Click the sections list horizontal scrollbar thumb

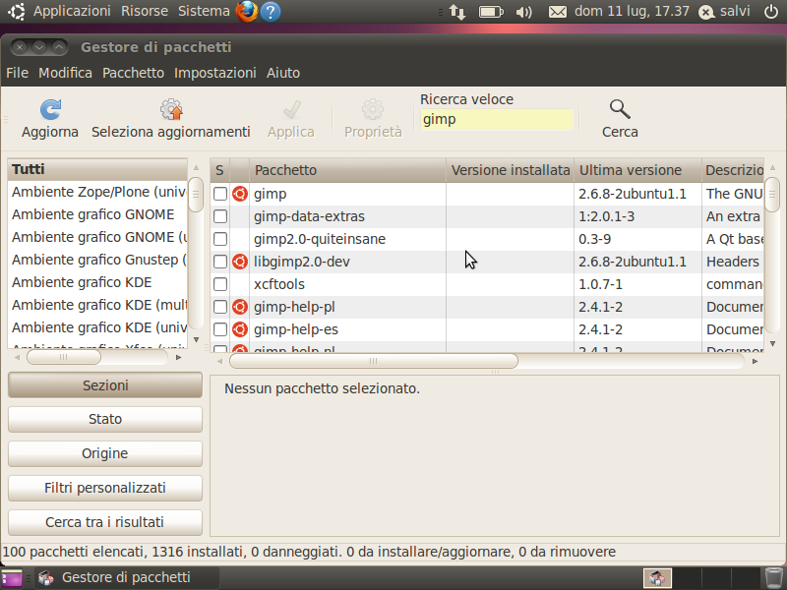64,357
